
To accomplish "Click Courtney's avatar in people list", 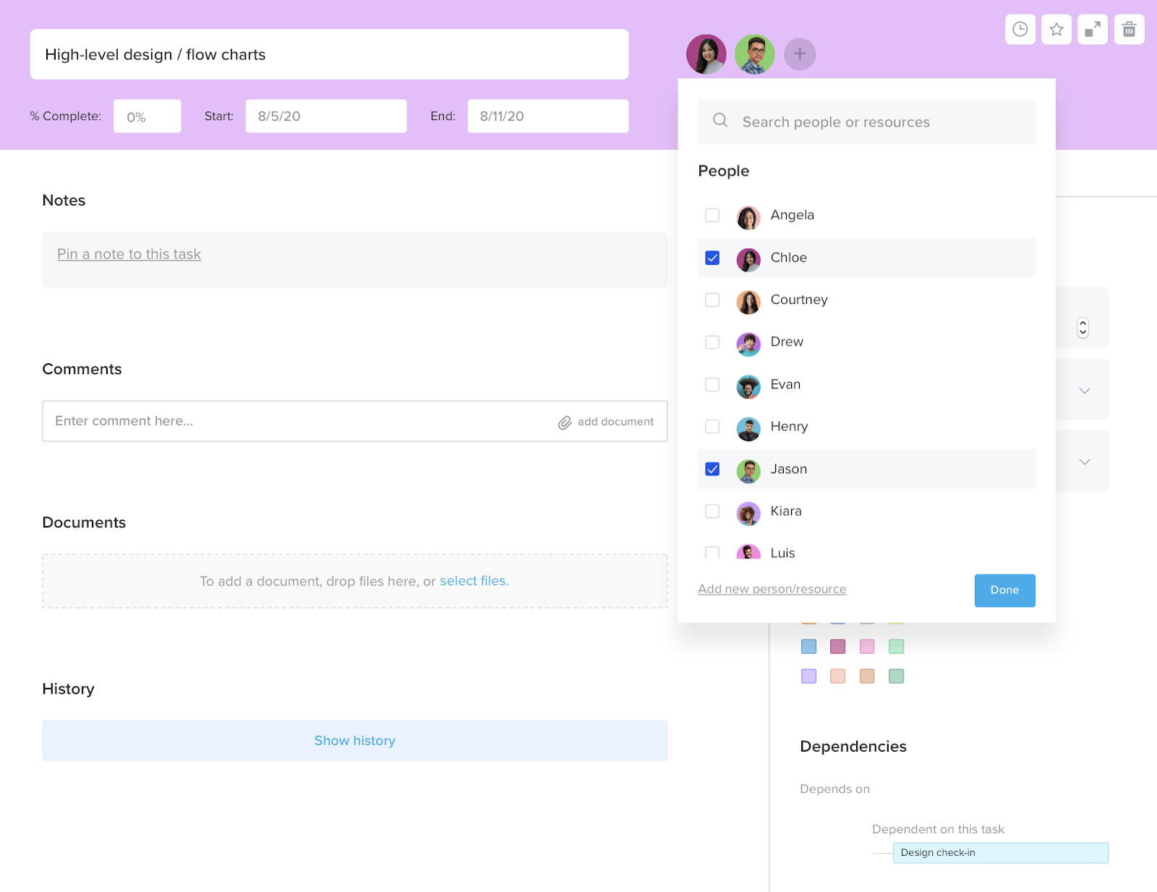I will pos(748,301).
